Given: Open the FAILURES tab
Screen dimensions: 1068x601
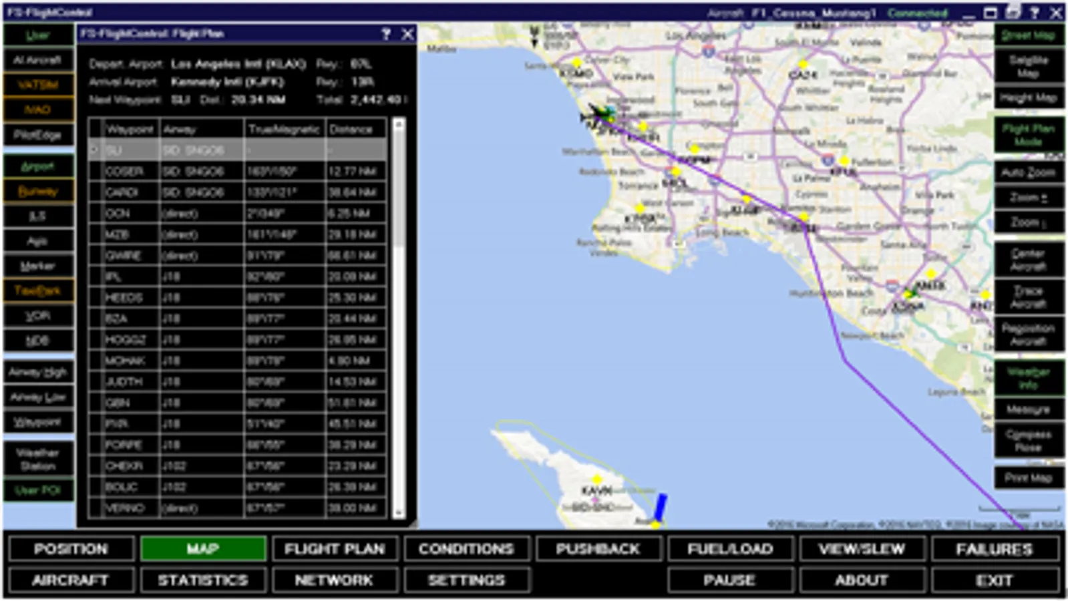Looking at the screenshot, I should 995,549.
